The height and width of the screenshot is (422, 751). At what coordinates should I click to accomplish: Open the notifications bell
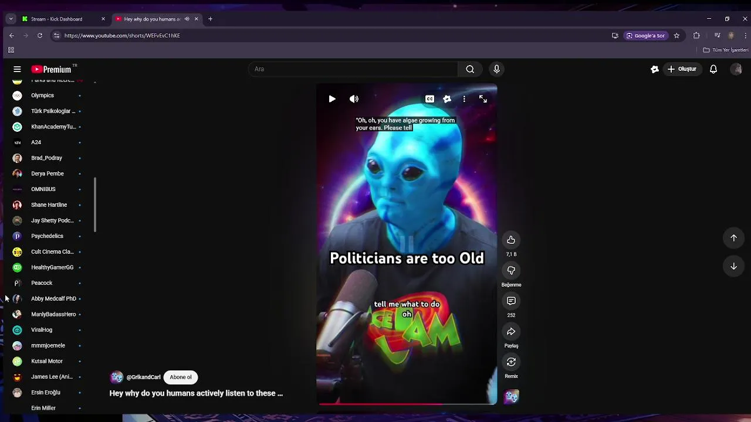click(x=713, y=69)
